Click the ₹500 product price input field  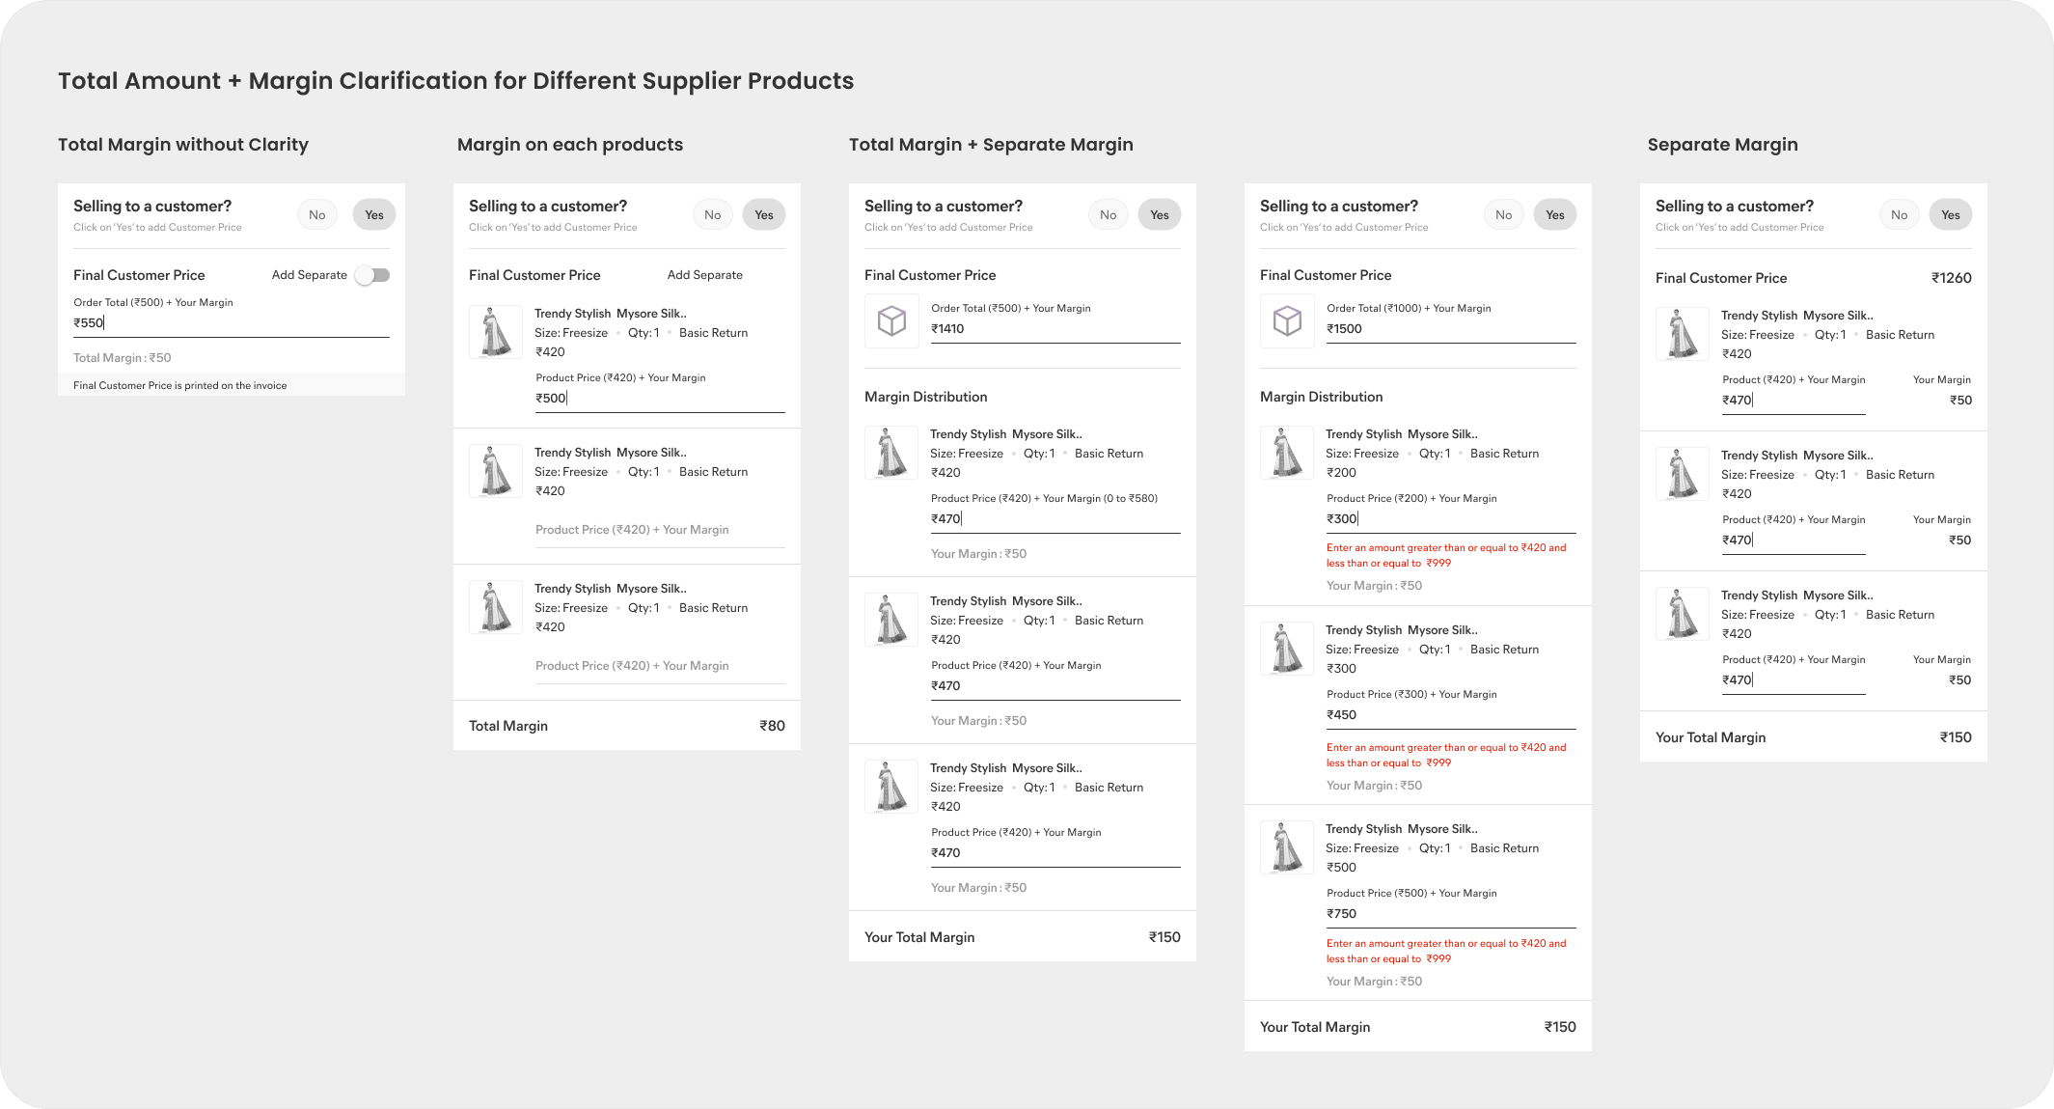point(660,400)
